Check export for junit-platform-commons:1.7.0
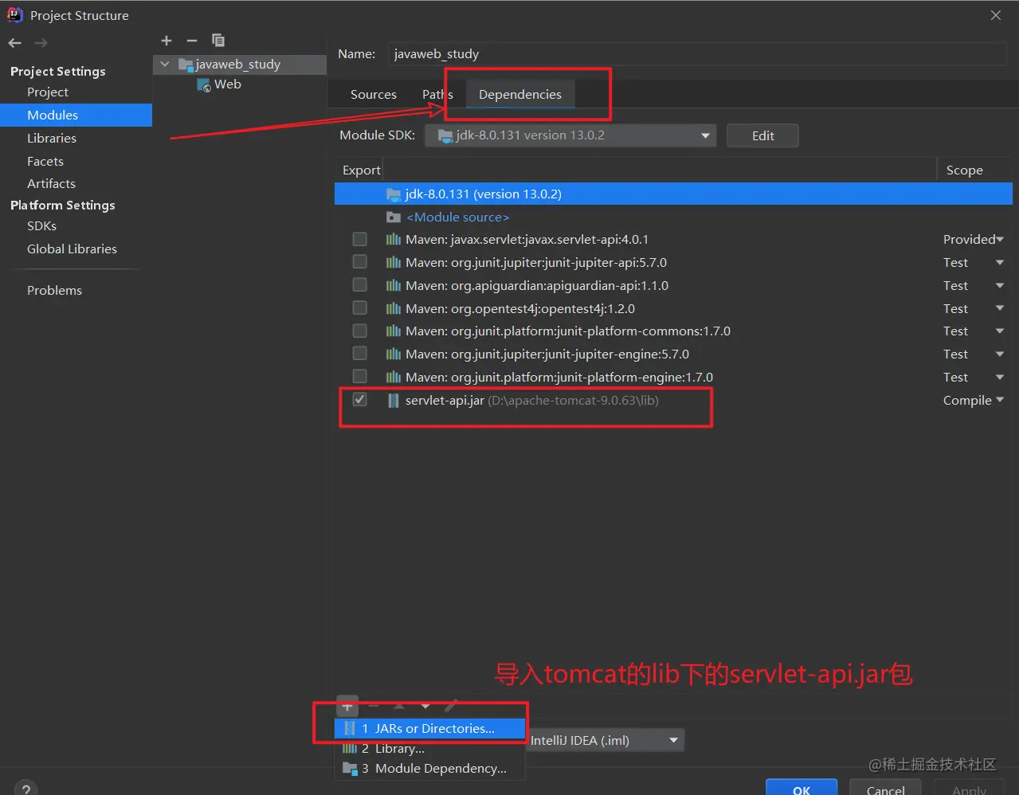The image size is (1019, 795). (360, 331)
